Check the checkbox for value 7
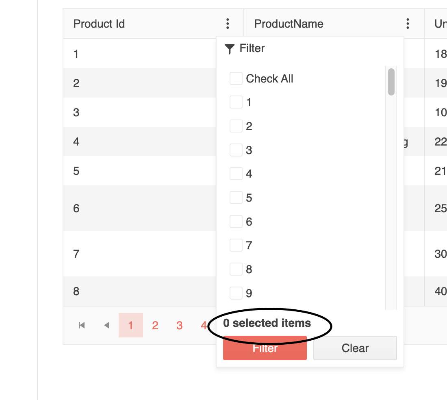Screen dimensions: 447x400 (236, 245)
